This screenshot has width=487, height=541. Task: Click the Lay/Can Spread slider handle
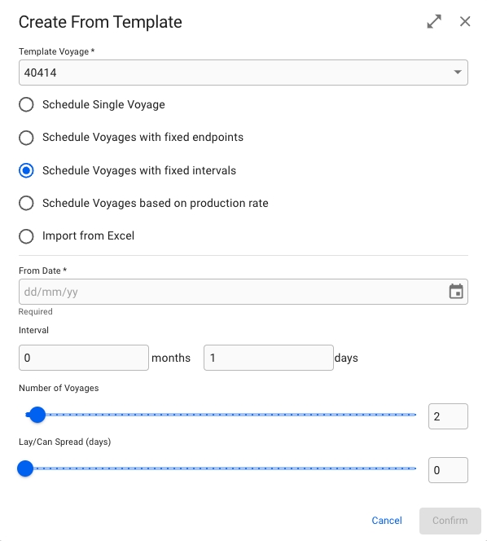25,468
